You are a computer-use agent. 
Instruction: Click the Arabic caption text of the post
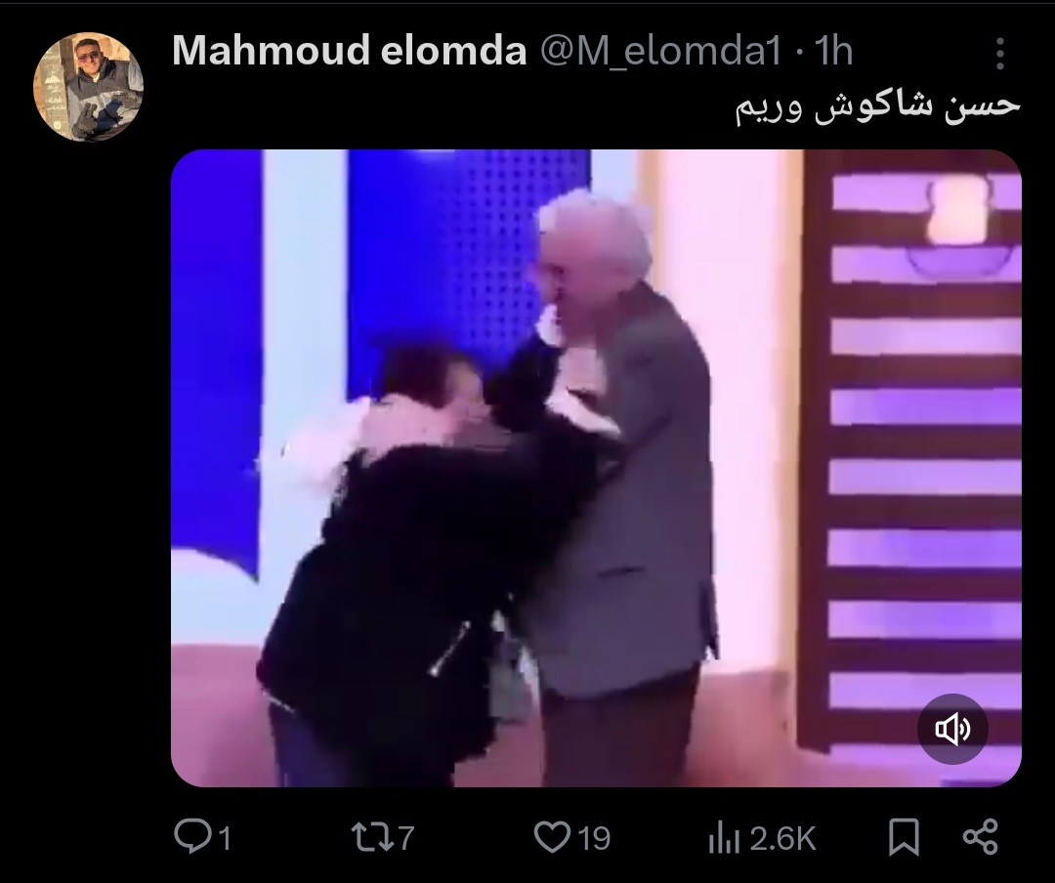877,107
